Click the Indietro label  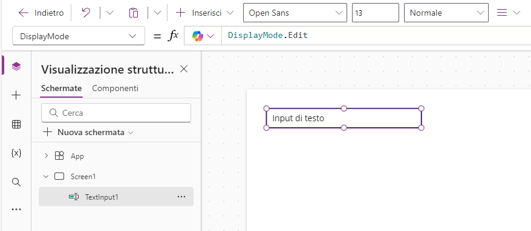(x=49, y=13)
